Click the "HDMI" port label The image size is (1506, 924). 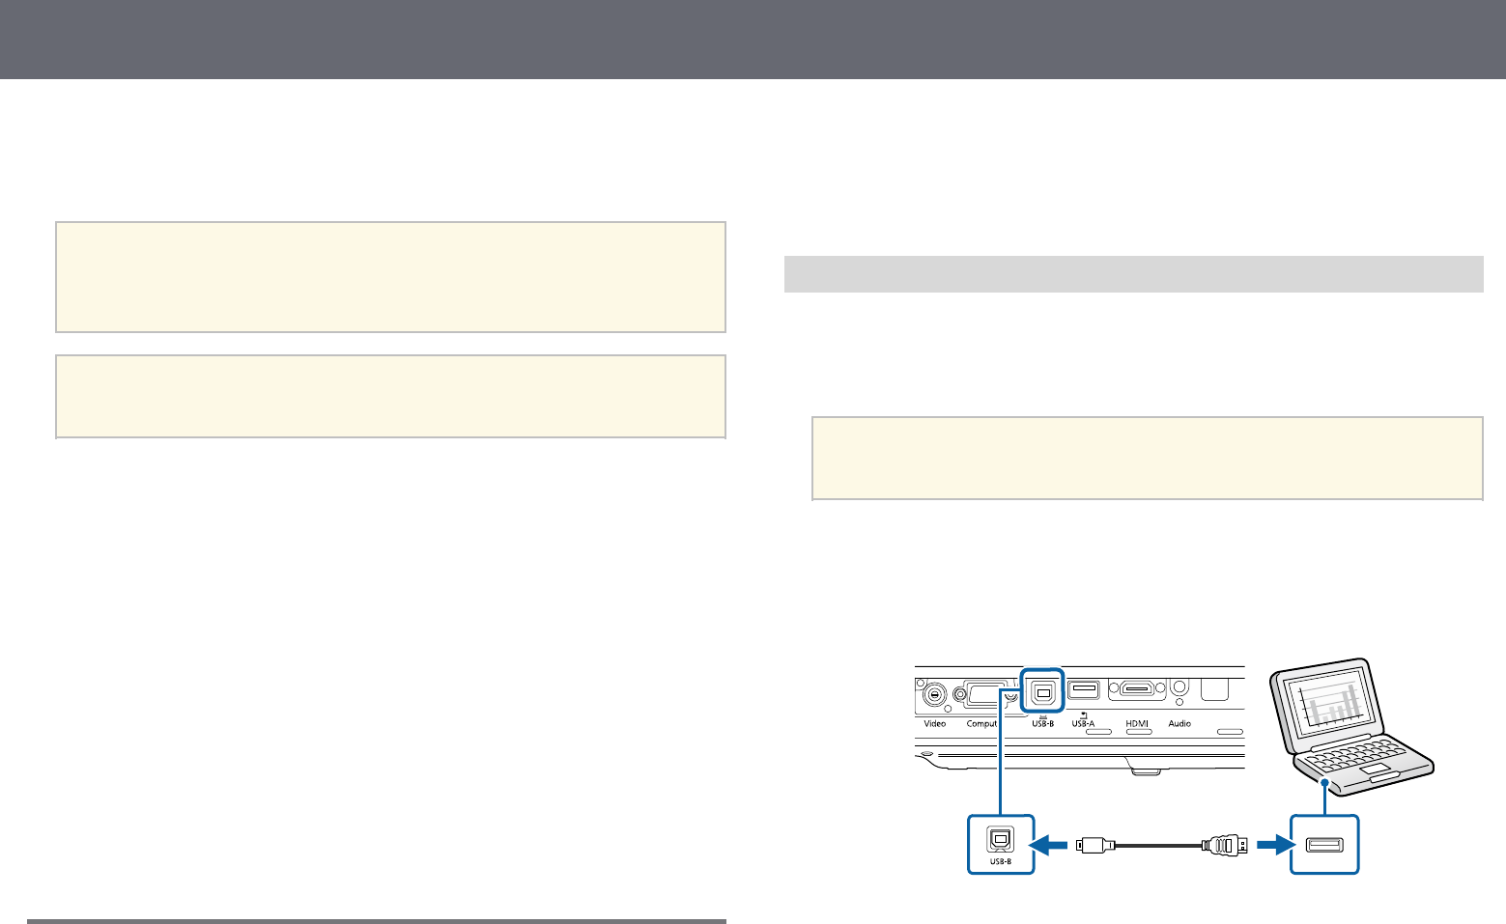coord(1136,723)
